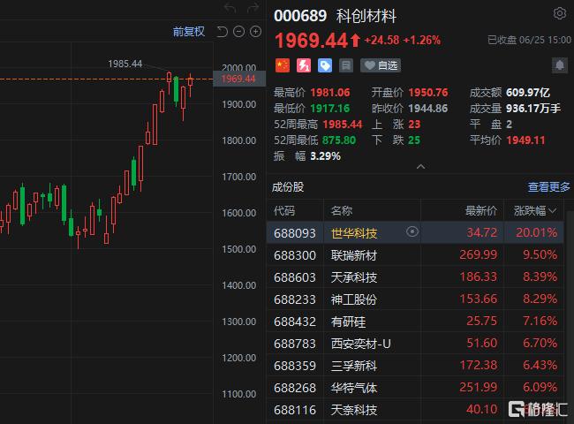Select the 世华科技 stock row
This screenshot has width=574, height=424.
coord(415,232)
